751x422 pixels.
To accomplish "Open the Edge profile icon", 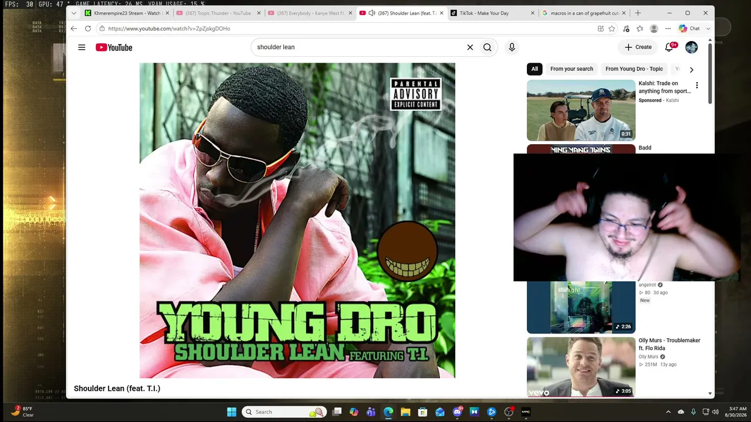I will tap(654, 28).
